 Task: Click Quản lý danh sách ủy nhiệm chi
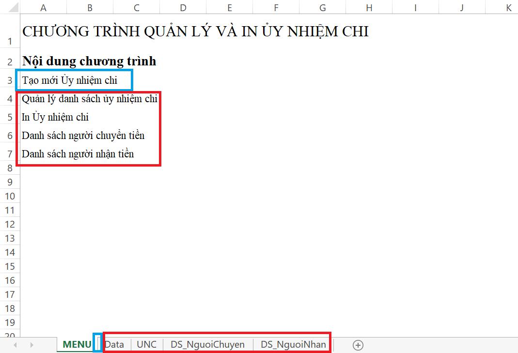[89, 98]
